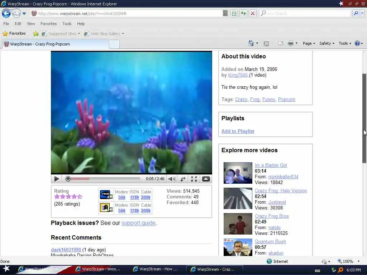Open the Print options dropdown arrow
The image size is (367, 275).
pyautogui.click(x=296, y=43)
